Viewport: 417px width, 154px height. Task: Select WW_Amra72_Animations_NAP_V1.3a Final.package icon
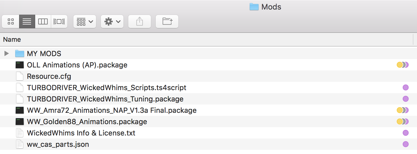20,110
